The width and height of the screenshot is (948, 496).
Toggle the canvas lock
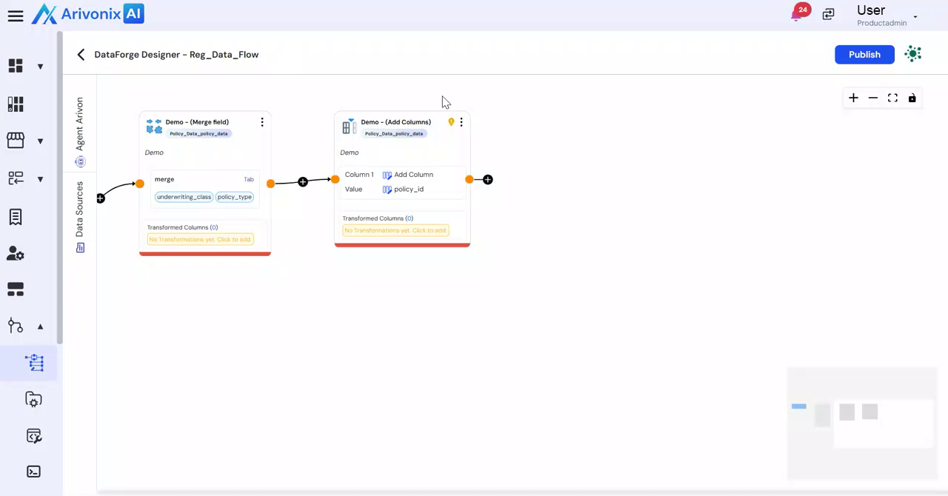coord(912,98)
